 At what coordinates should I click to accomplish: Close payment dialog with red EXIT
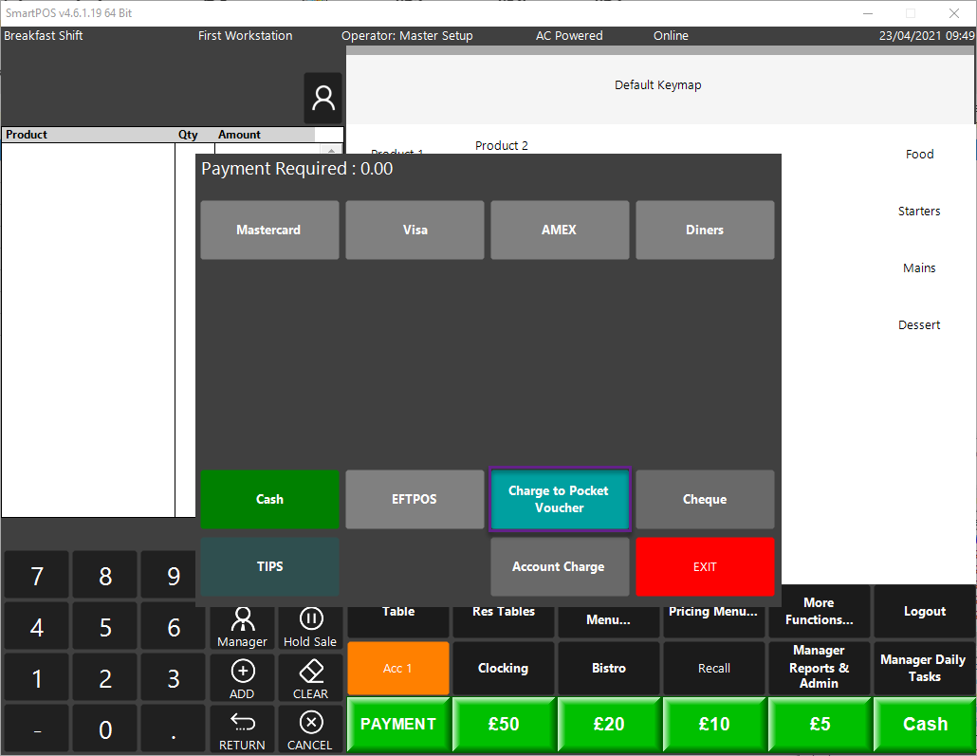click(x=705, y=566)
